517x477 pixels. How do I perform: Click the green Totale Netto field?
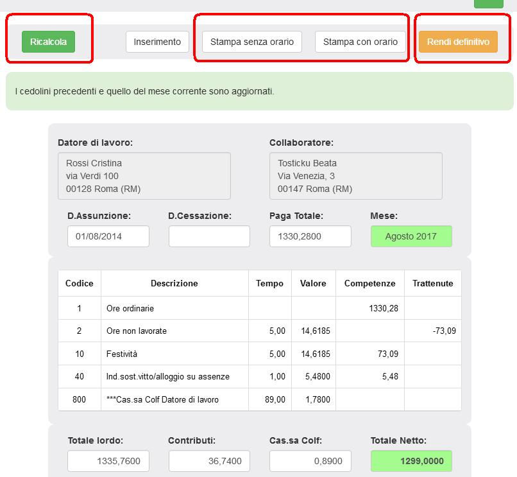411,461
